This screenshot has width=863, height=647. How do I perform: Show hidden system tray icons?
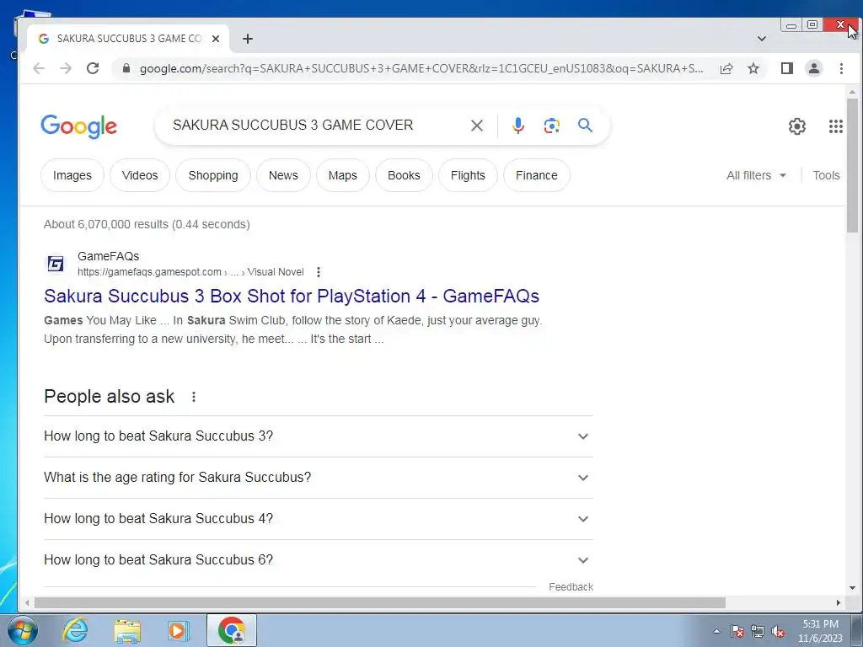point(716,631)
